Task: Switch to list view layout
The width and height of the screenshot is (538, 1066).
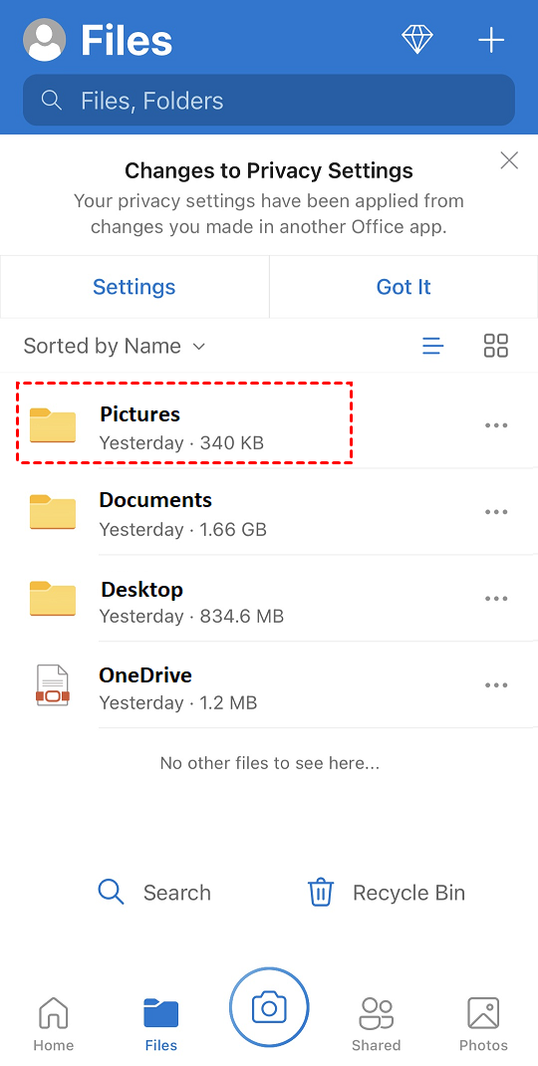Action: click(x=433, y=346)
